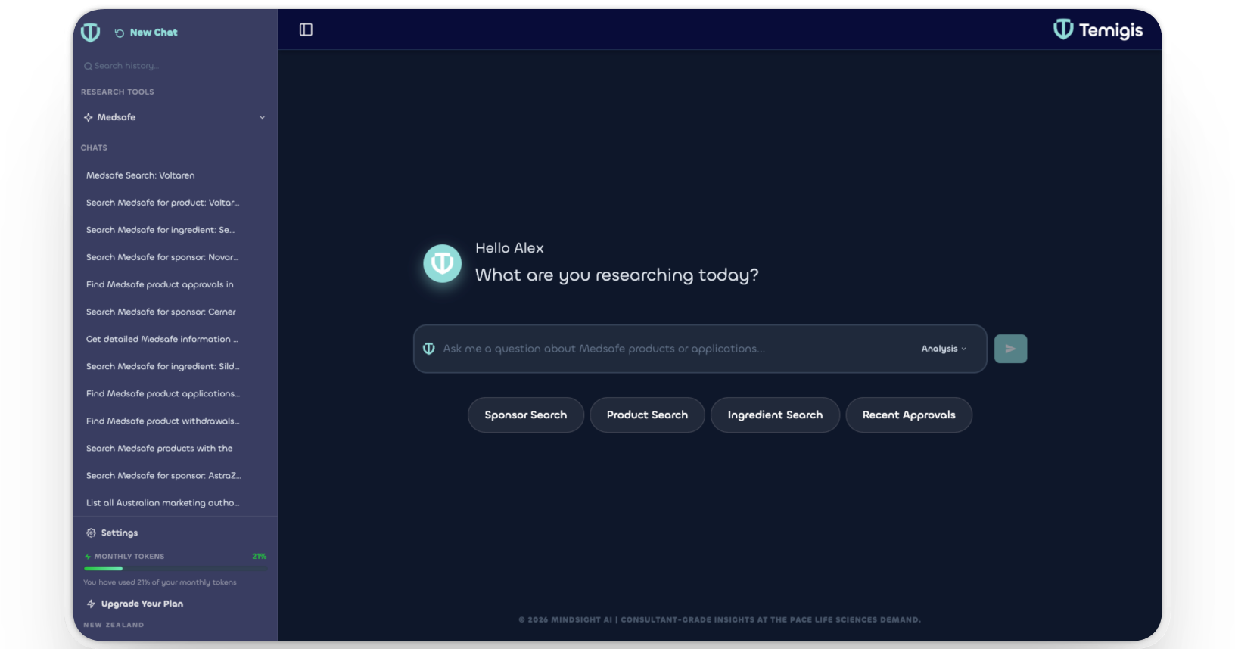Select the Medsafe research tool
Screen dimensions: 1235x649
(175, 117)
